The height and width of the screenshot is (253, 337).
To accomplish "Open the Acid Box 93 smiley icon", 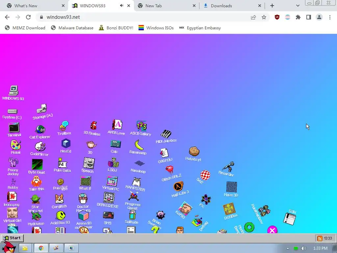I will tap(61, 215).
